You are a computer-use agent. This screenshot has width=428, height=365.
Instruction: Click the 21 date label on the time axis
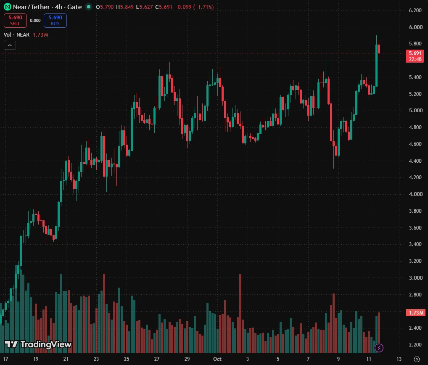click(66, 359)
